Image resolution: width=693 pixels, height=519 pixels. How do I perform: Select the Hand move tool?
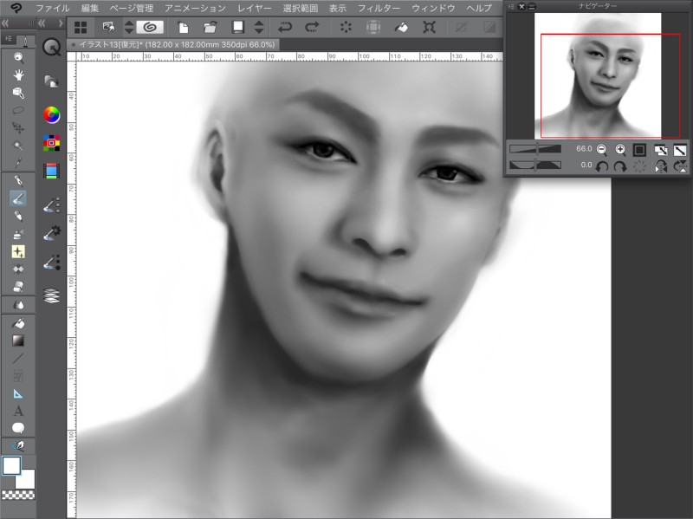[x=18, y=75]
